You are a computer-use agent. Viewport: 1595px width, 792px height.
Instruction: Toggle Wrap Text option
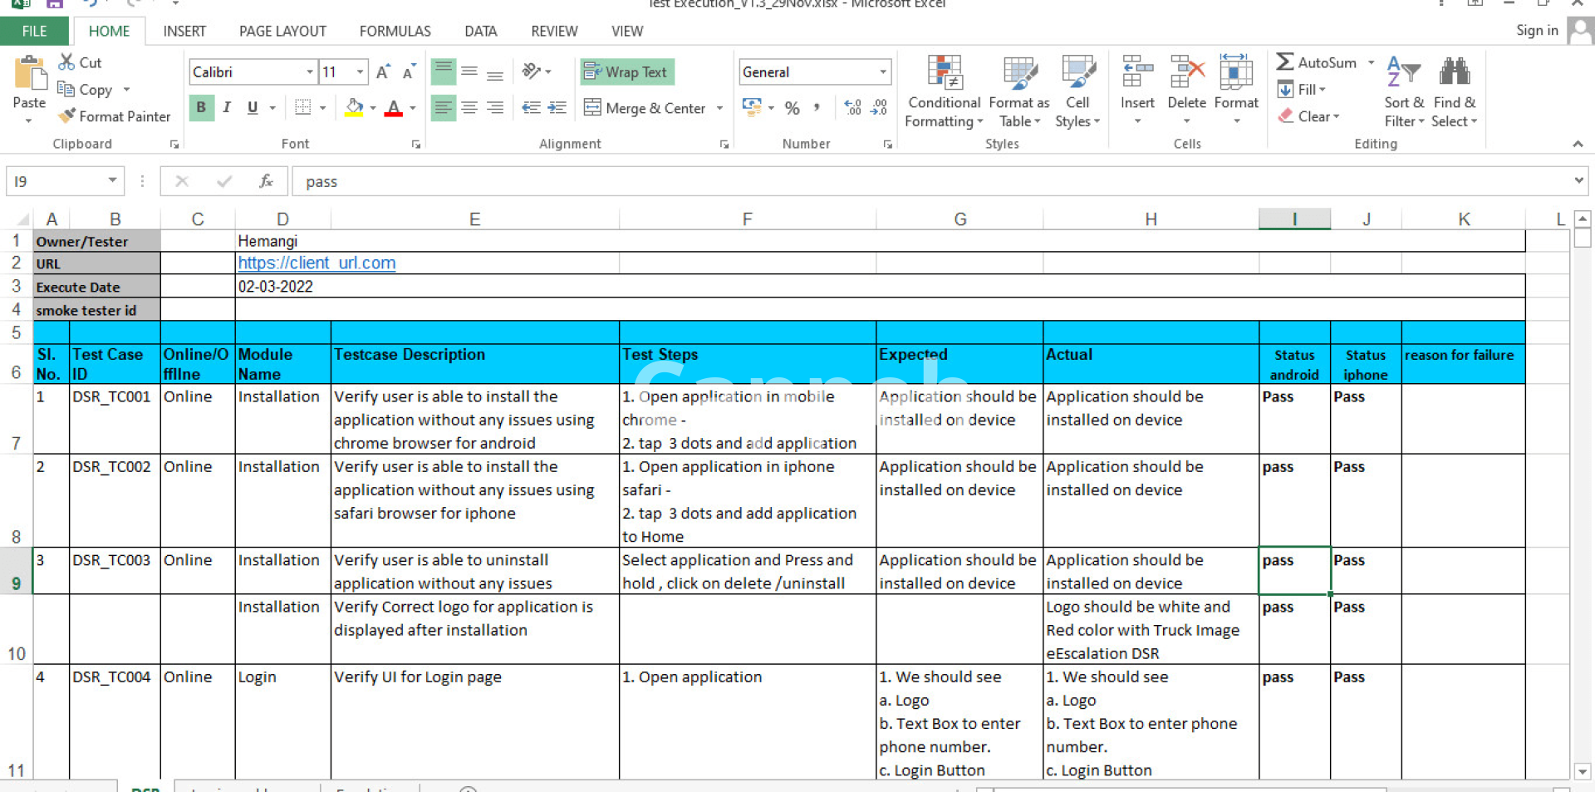pyautogui.click(x=627, y=72)
